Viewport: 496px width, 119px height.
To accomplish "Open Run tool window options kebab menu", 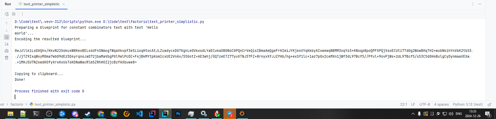I will pyautogui.click(x=473, y=4).
